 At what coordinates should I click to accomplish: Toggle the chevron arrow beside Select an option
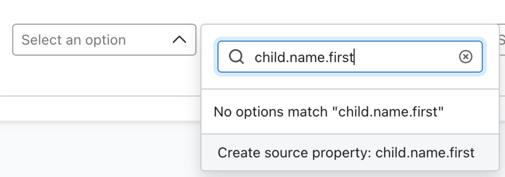tap(179, 40)
